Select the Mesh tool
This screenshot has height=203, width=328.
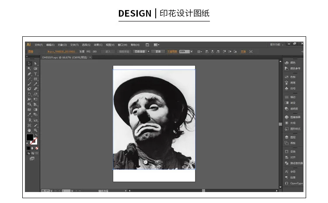29,110
